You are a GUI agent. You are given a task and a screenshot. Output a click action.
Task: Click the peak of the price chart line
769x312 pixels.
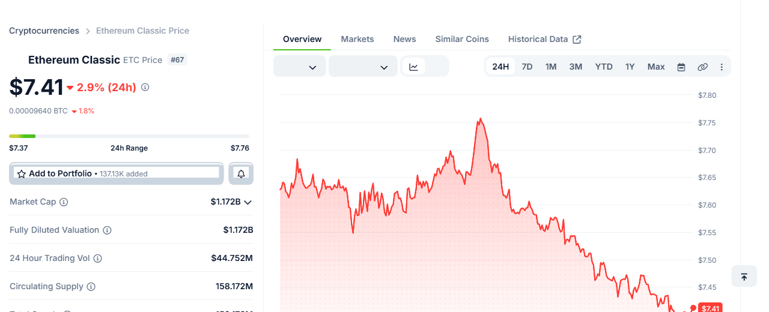pos(479,119)
